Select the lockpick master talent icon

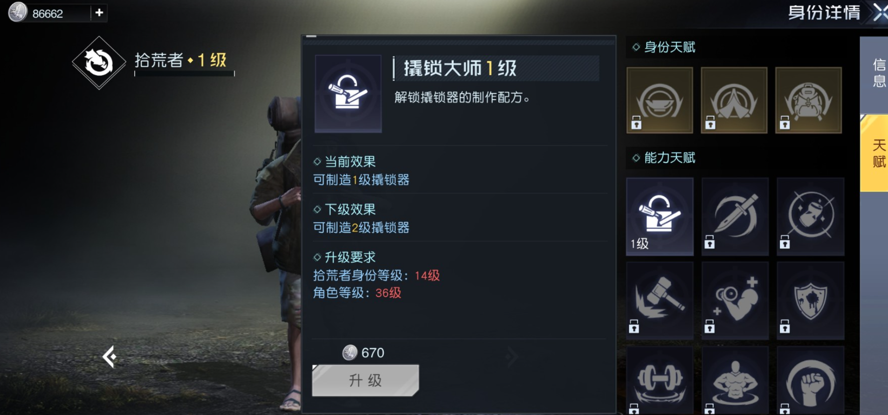pos(660,216)
